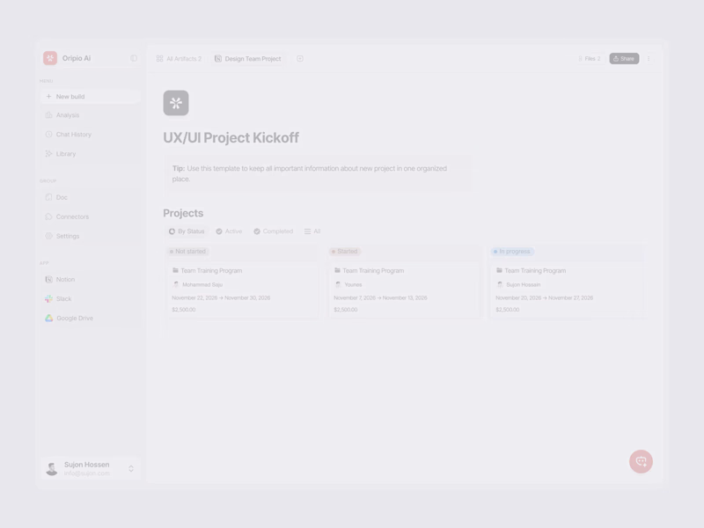This screenshot has height=528, width=704.
Task: Click the plus icon beside New build
Action: point(48,97)
